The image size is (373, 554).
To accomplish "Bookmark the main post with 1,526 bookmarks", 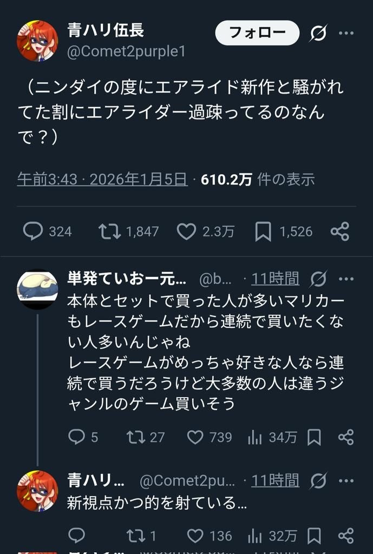I will tap(263, 232).
